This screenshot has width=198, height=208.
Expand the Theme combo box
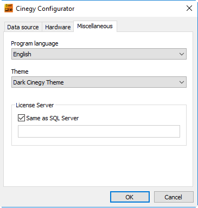tap(99, 82)
